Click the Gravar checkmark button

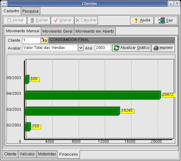point(62,20)
